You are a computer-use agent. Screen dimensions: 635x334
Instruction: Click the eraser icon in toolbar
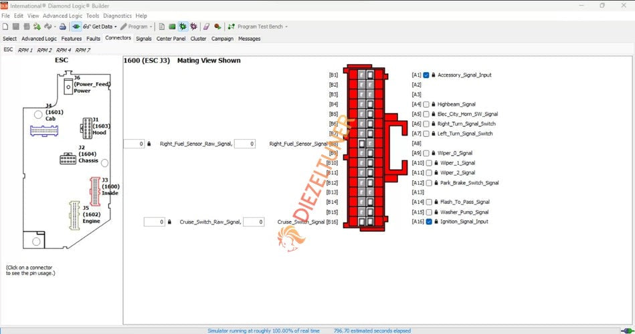[x=207, y=27]
